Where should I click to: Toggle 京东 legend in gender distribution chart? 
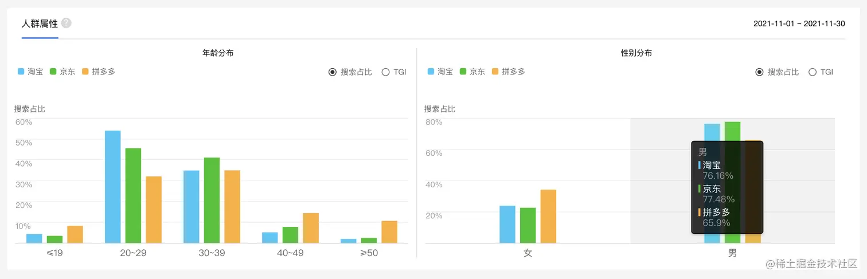(472, 72)
